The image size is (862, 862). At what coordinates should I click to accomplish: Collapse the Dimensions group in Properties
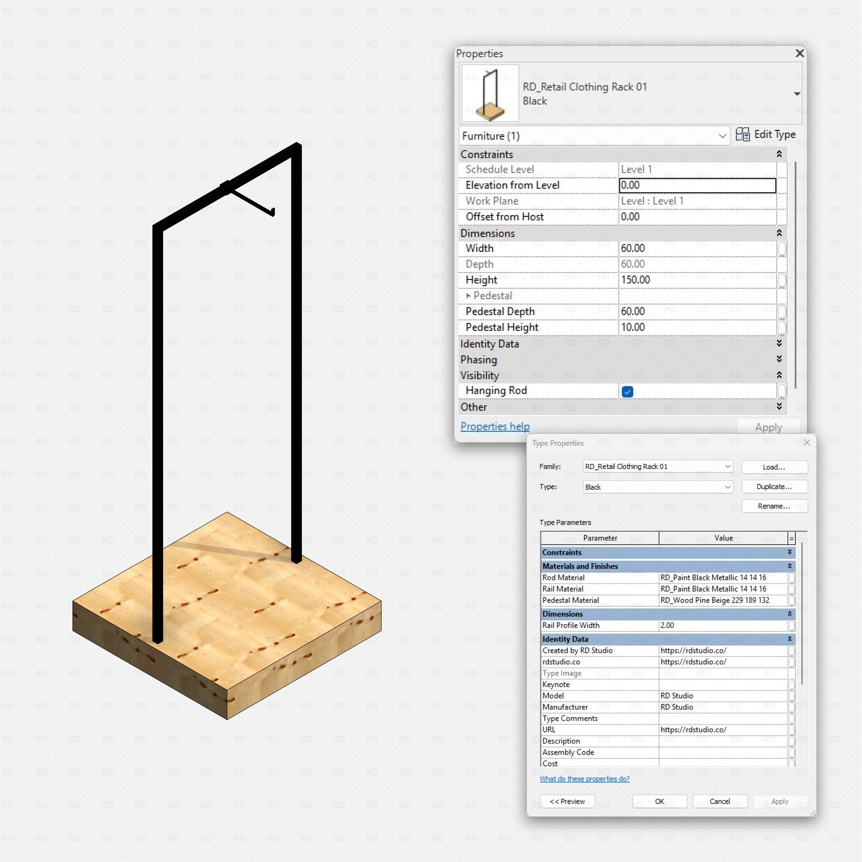779,233
